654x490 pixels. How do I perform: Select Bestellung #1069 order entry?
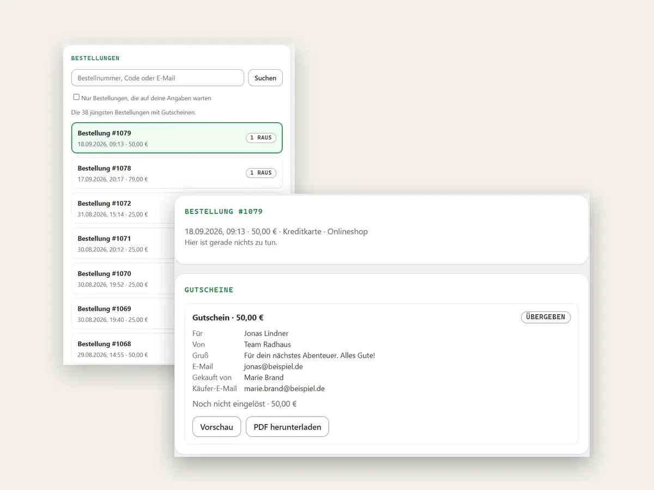pyautogui.click(x=123, y=314)
